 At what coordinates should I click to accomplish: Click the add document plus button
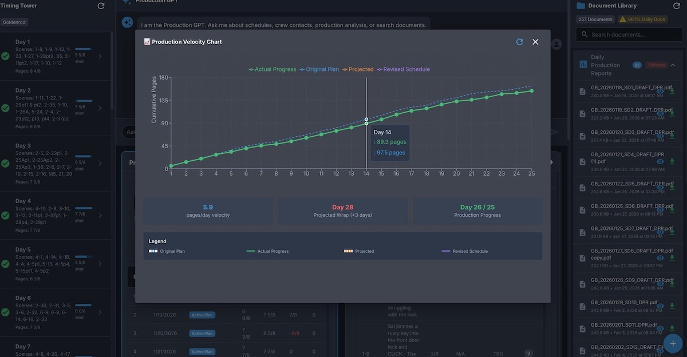pos(673,343)
